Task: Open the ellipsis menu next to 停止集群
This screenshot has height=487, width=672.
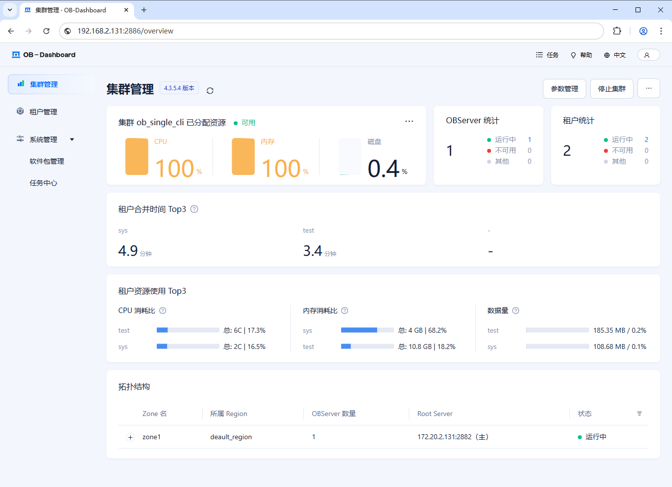Action: 648,89
